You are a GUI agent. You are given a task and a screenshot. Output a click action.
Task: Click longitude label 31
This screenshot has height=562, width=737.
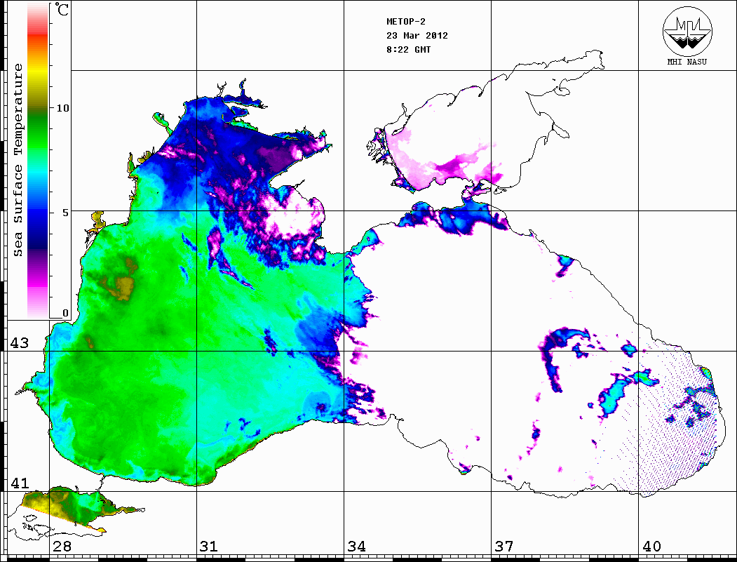(x=209, y=547)
